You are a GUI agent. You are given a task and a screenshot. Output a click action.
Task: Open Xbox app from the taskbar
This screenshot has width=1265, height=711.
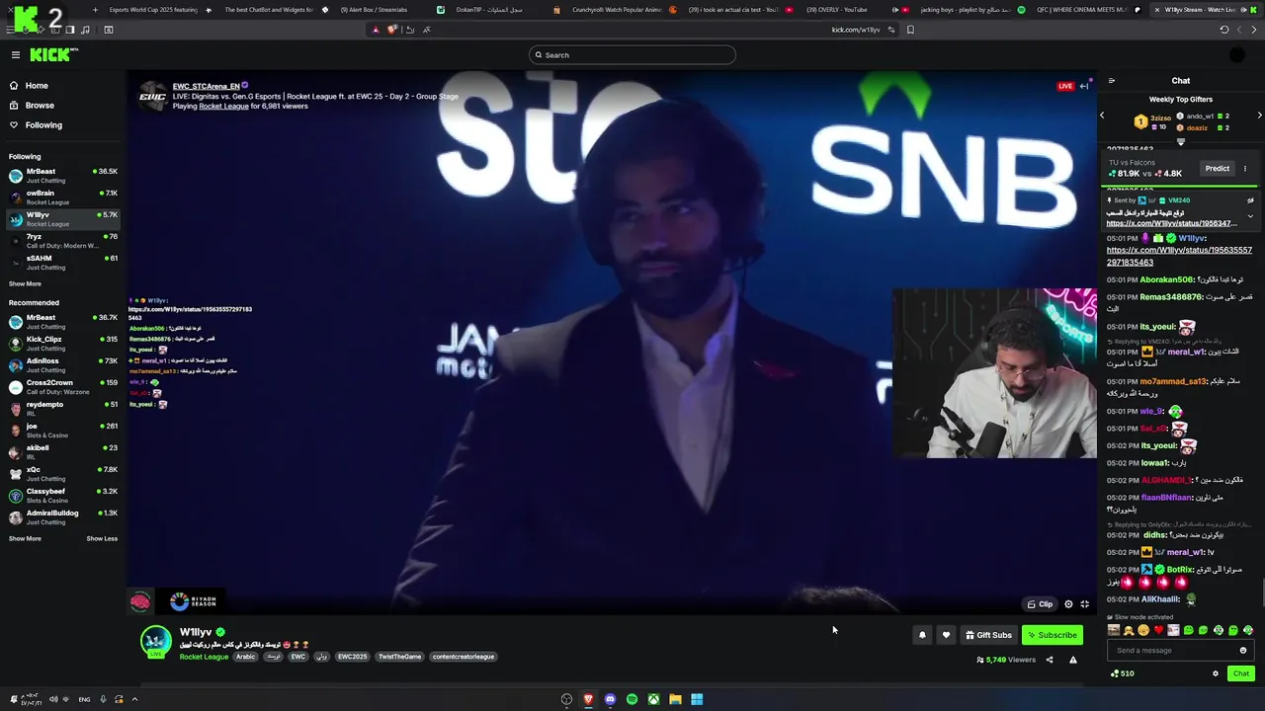click(x=653, y=699)
